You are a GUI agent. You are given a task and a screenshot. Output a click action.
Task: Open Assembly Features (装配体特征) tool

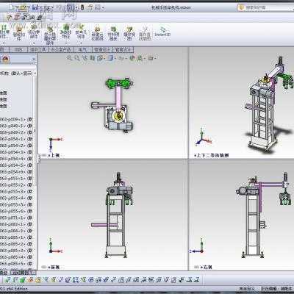[65, 32]
